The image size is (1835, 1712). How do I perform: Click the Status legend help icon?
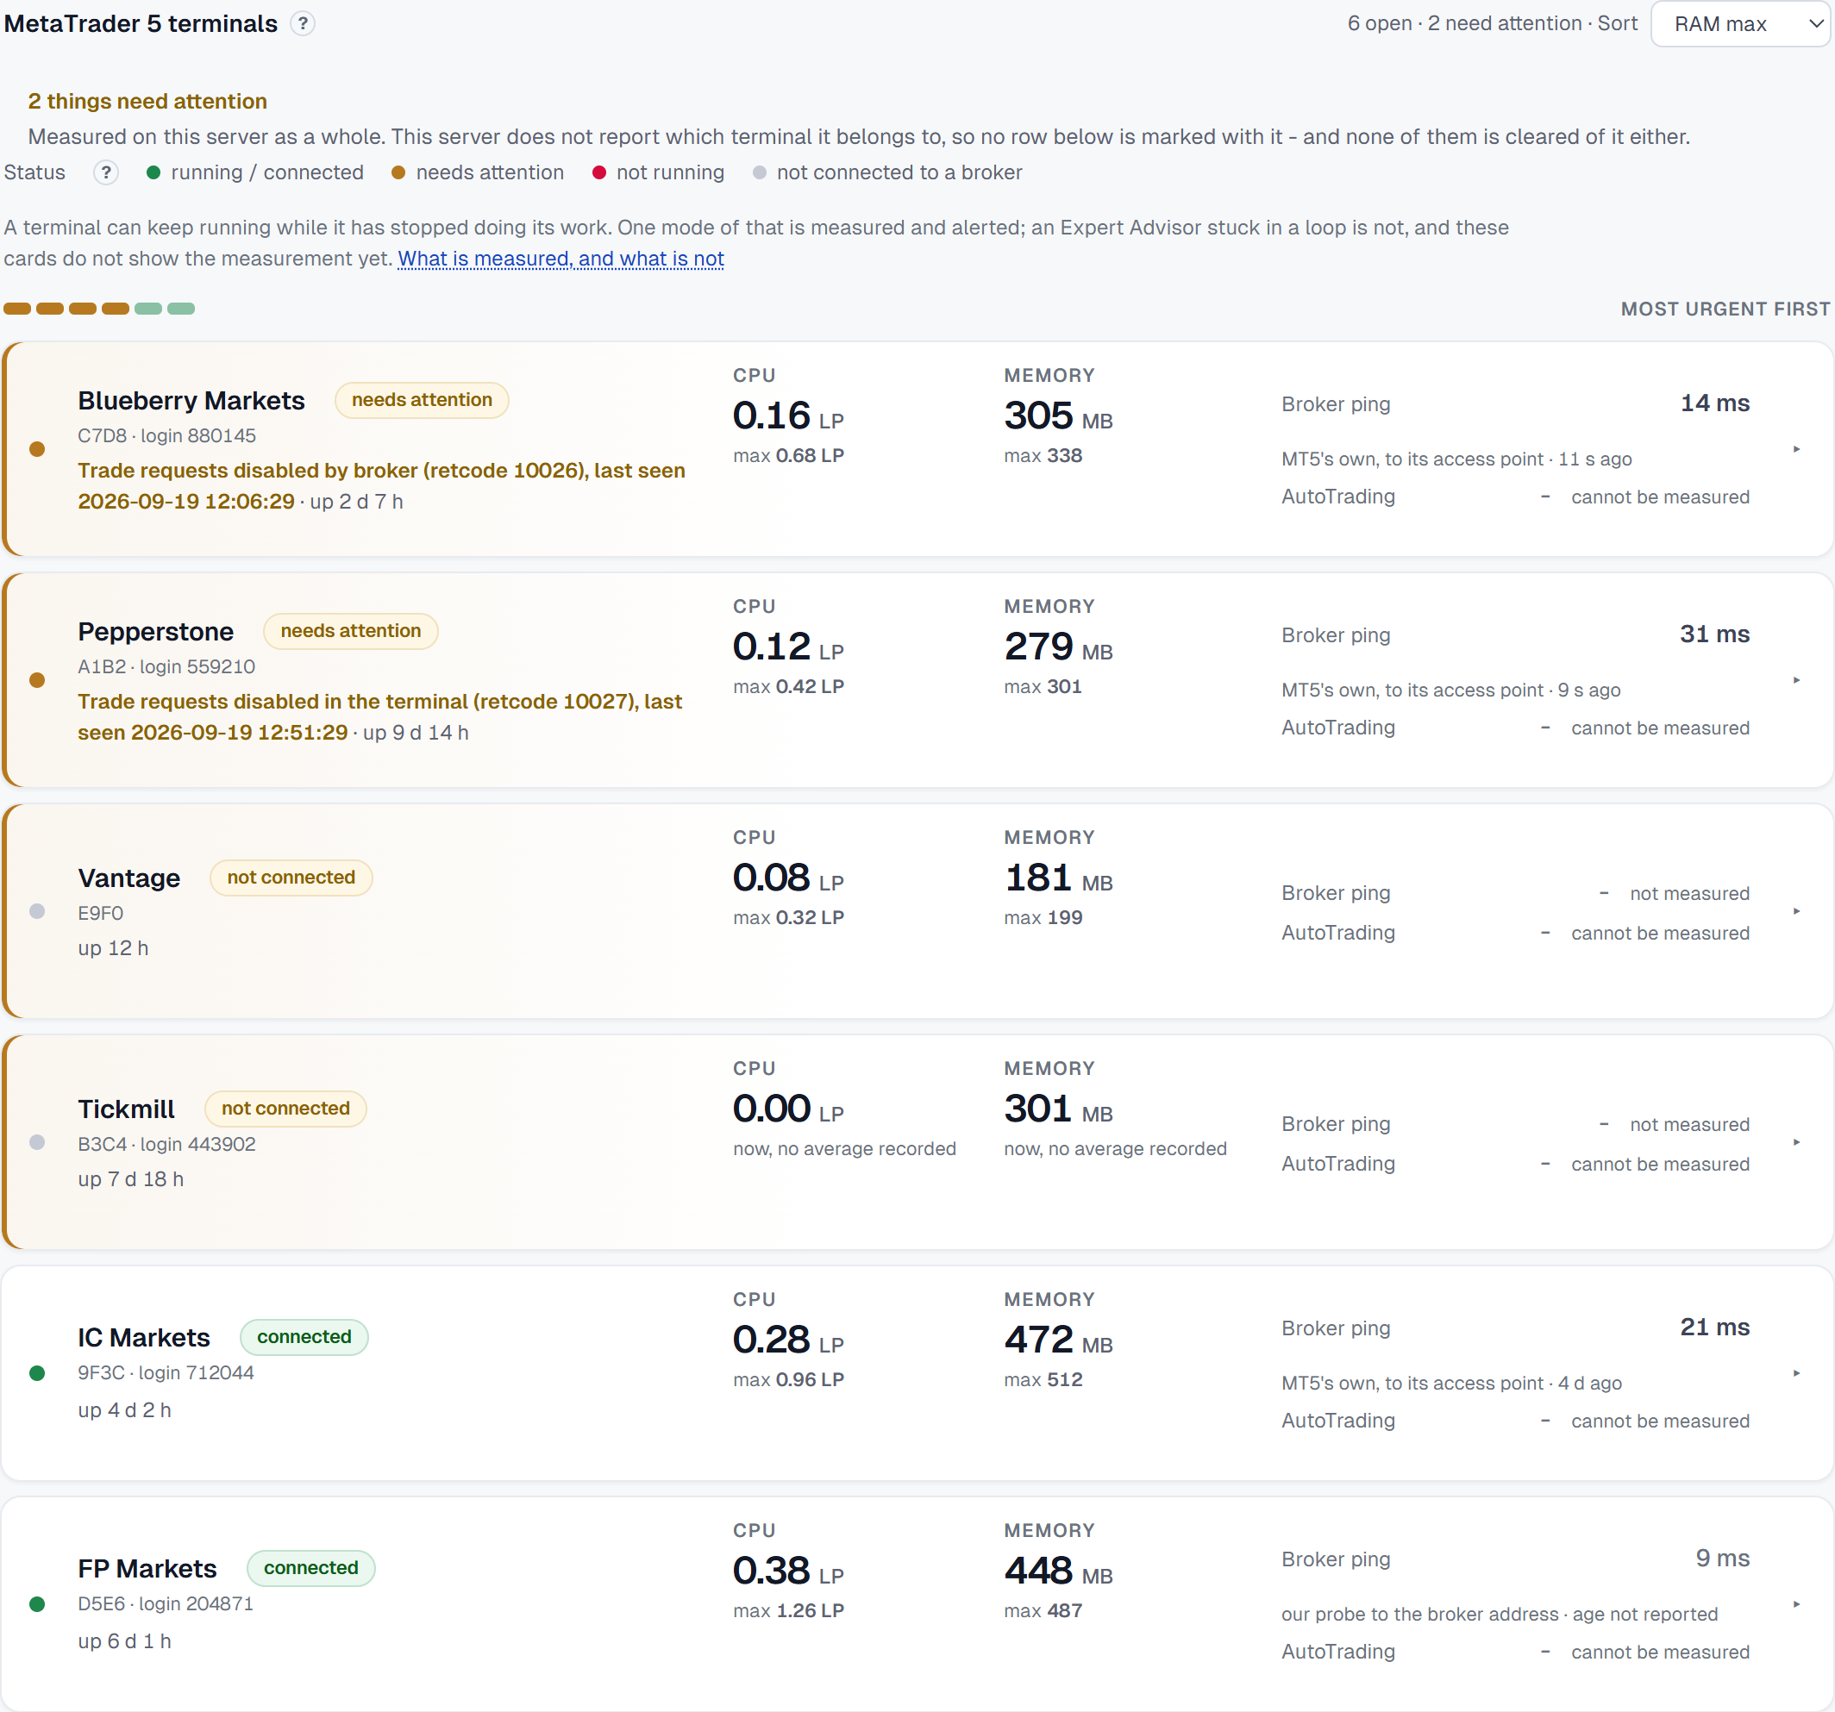106,172
